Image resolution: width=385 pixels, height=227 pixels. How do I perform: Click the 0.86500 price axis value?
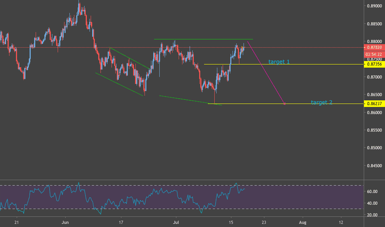374,95
